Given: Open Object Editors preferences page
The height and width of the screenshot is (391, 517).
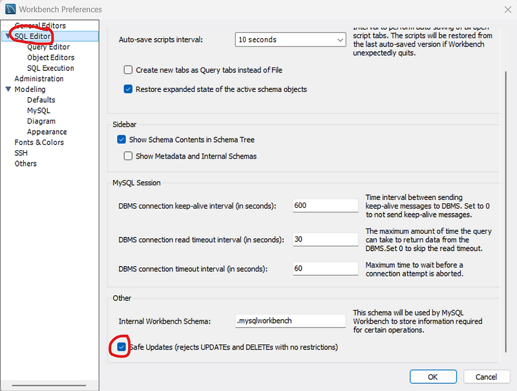Looking at the screenshot, I should point(51,58).
